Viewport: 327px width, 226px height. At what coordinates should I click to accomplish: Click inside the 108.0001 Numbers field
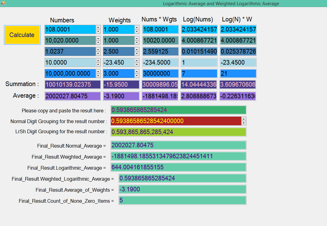tap(70, 29)
